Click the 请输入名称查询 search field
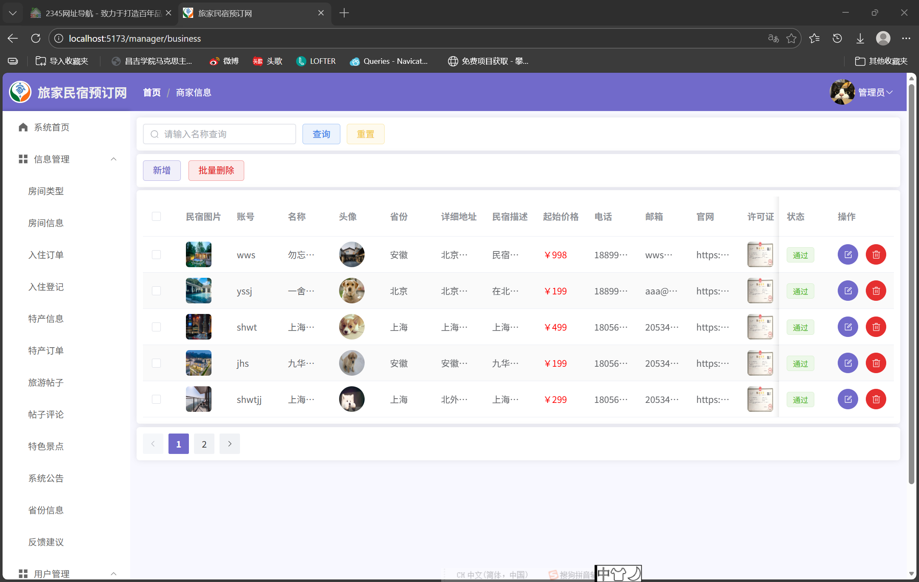 tap(220, 134)
